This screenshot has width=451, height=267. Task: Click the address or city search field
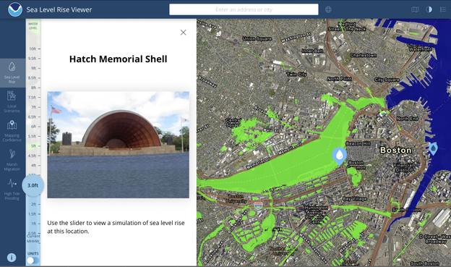pos(244,9)
